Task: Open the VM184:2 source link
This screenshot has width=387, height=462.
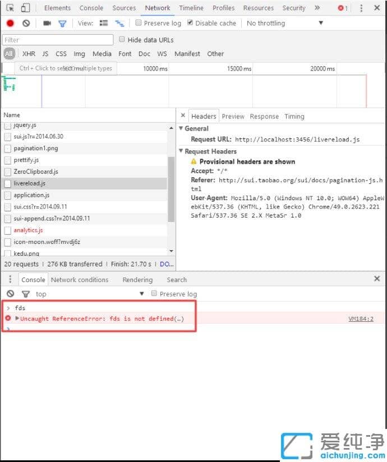Action: tap(361, 318)
